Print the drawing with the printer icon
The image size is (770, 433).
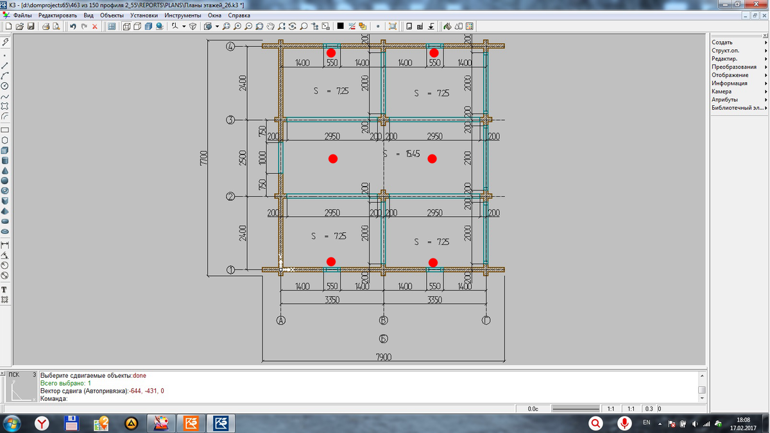(x=46, y=26)
